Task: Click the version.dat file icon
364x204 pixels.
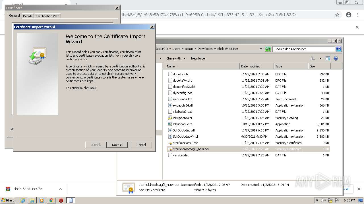Action: (x=170, y=155)
